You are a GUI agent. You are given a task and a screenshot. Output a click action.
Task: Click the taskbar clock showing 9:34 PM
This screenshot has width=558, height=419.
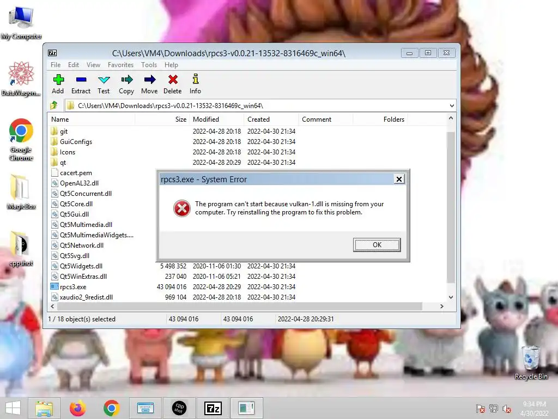click(x=534, y=409)
